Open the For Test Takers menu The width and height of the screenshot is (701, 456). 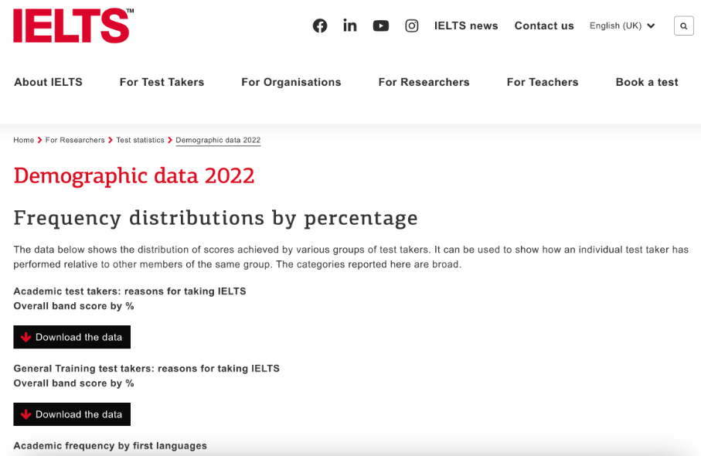pyautogui.click(x=162, y=82)
